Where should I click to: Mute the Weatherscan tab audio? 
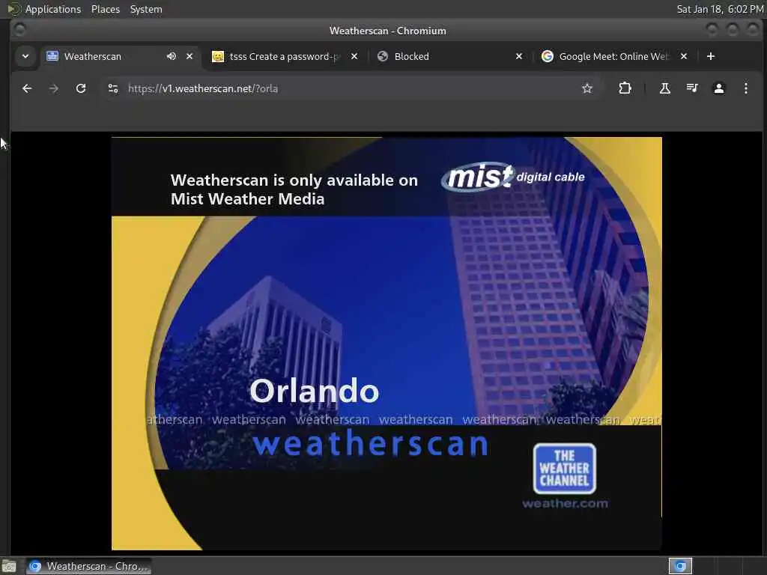coord(172,56)
